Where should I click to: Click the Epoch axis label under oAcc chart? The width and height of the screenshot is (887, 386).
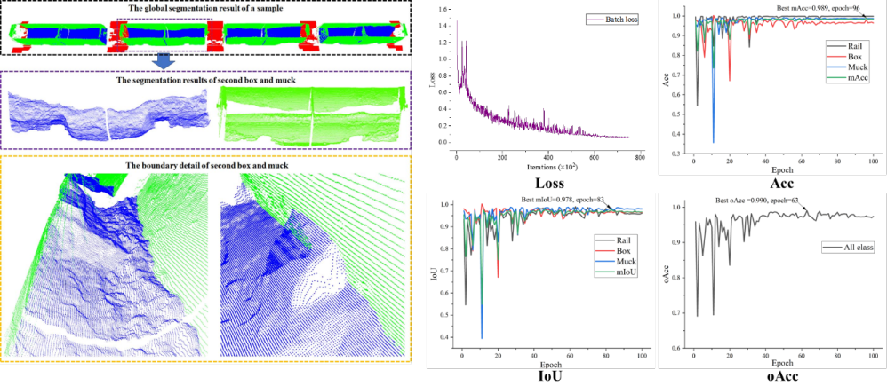782,363
